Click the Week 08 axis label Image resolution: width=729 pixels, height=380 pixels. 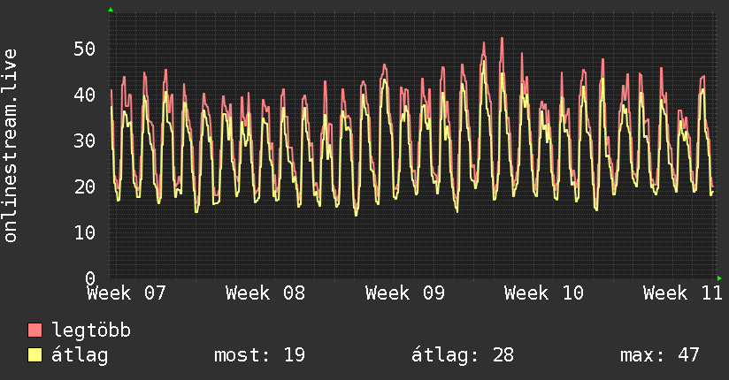(x=265, y=293)
